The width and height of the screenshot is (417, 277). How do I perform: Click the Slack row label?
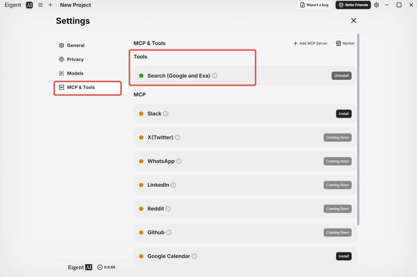[154, 114]
